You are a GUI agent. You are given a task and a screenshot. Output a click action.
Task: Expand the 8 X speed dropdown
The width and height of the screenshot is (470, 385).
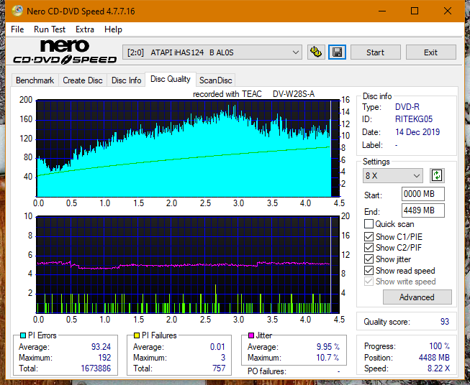tap(393, 175)
